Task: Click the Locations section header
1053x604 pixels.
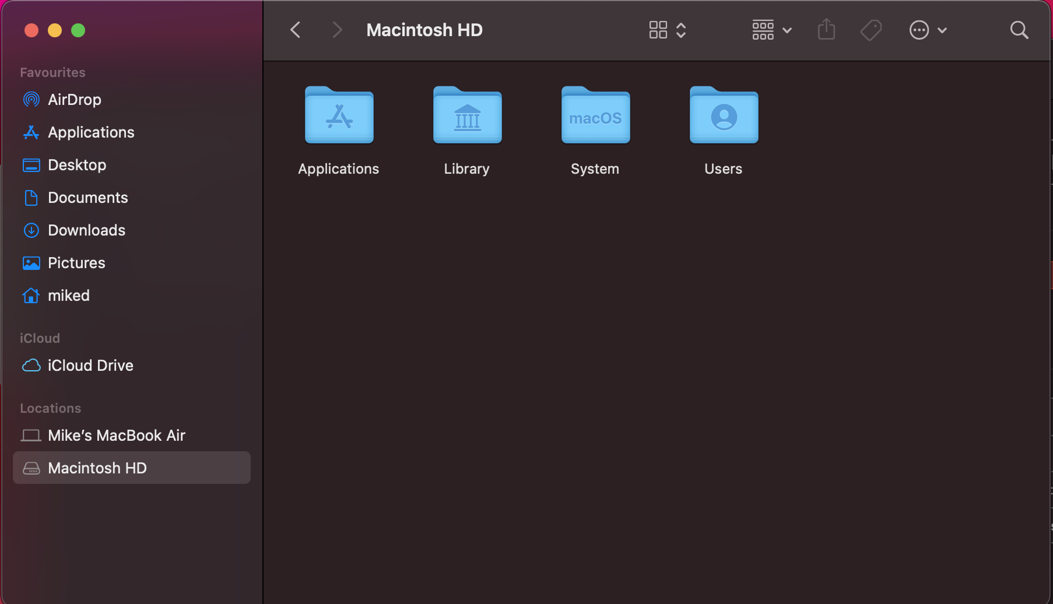Action: pyautogui.click(x=51, y=408)
